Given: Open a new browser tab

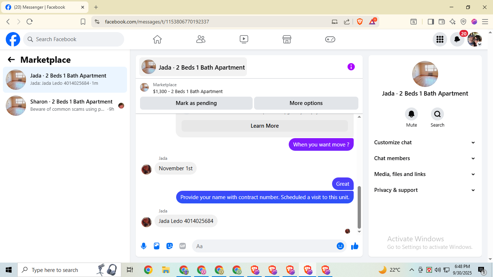Looking at the screenshot, I should click(x=96, y=7).
